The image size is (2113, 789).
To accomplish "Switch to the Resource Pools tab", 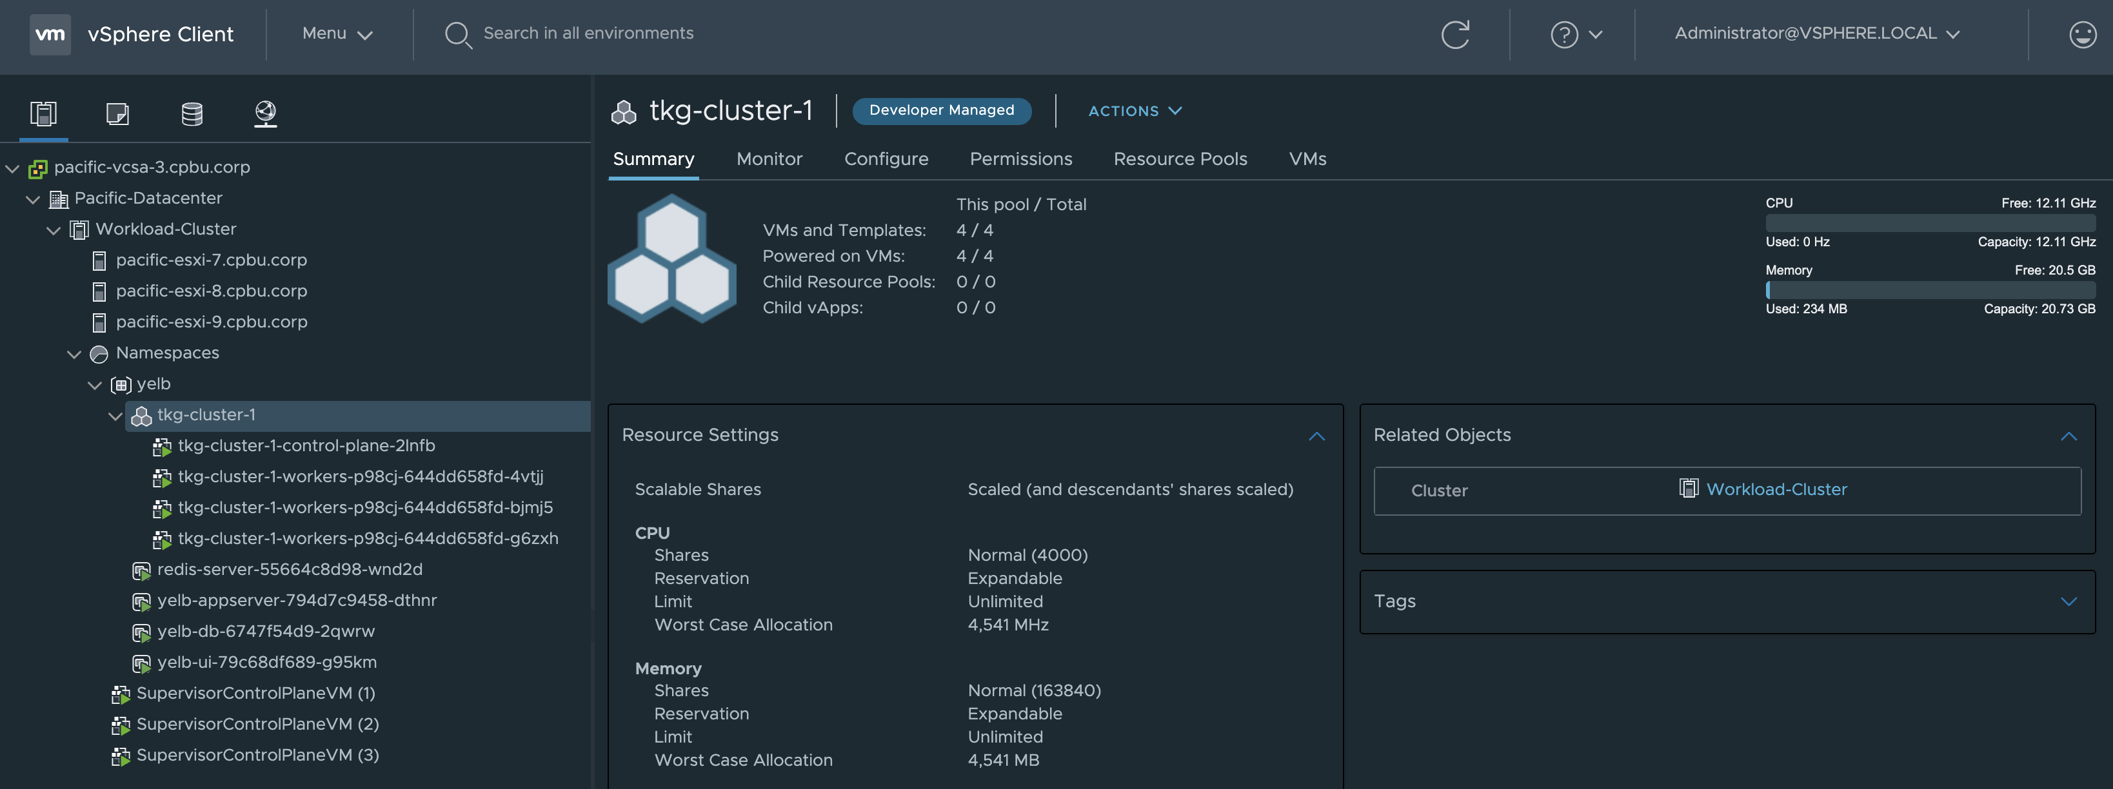I will (1180, 159).
